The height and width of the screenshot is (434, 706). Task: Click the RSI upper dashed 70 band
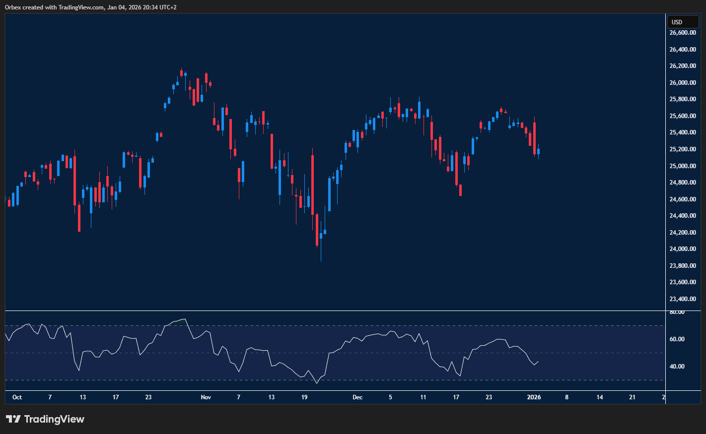coord(199,325)
